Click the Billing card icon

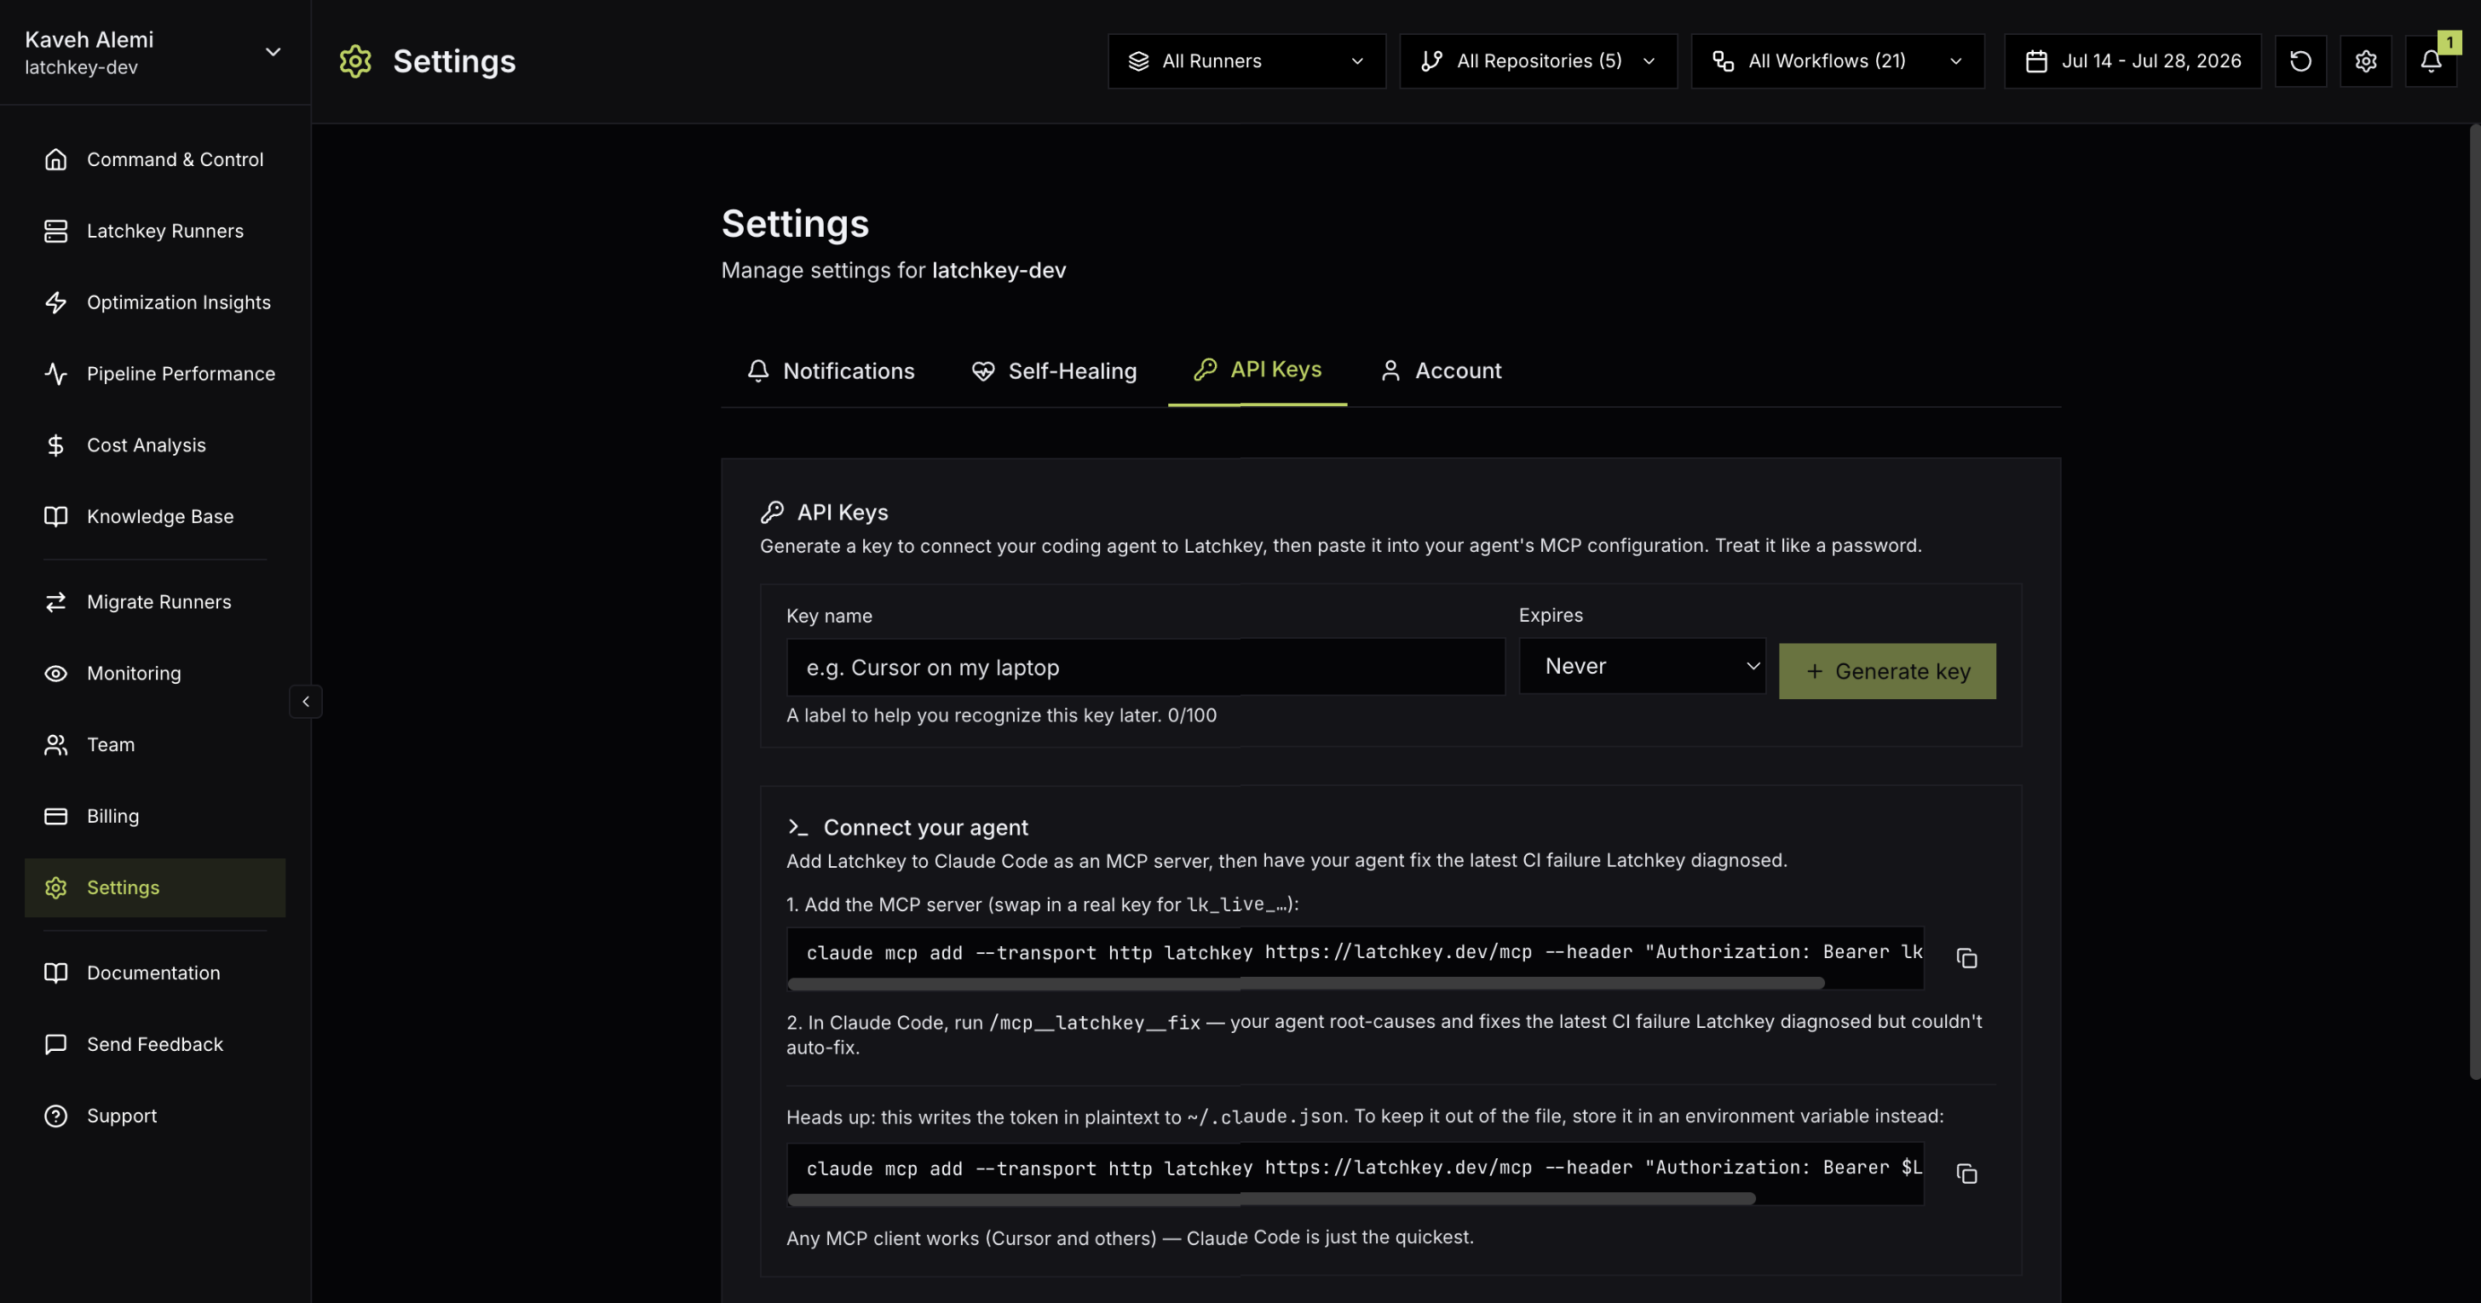coord(56,815)
